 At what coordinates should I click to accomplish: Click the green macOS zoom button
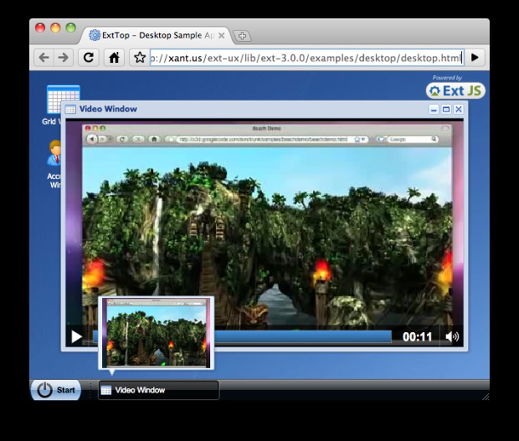[71, 27]
